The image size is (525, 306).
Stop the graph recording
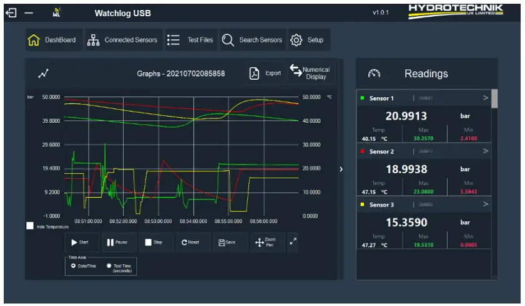(155, 242)
